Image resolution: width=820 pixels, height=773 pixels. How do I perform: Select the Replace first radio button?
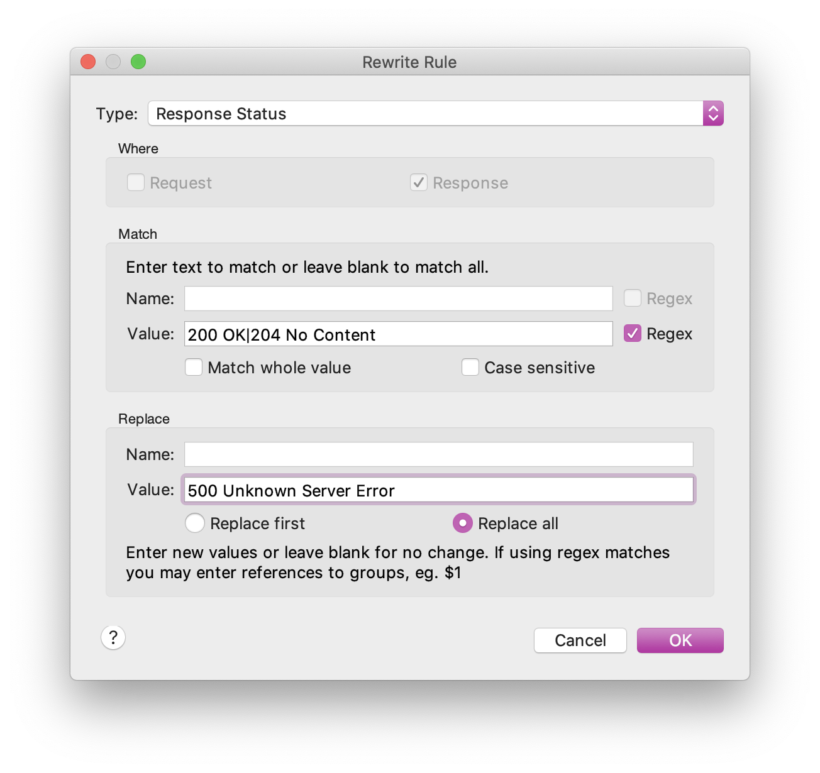click(195, 523)
